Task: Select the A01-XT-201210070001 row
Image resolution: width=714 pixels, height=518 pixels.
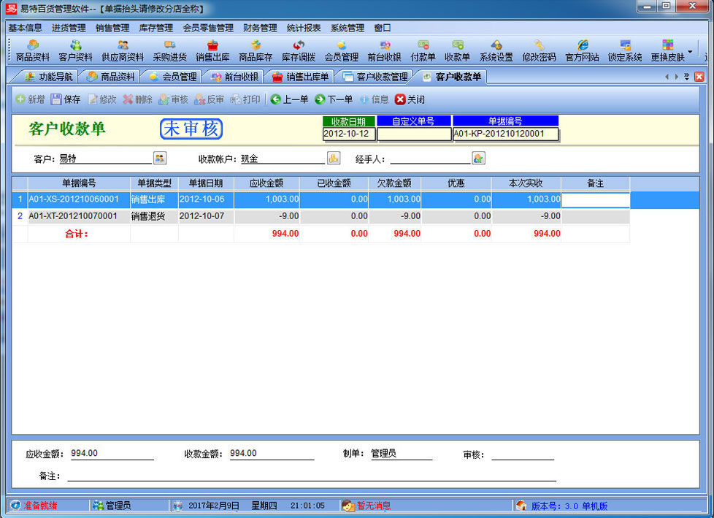Action: pos(73,216)
